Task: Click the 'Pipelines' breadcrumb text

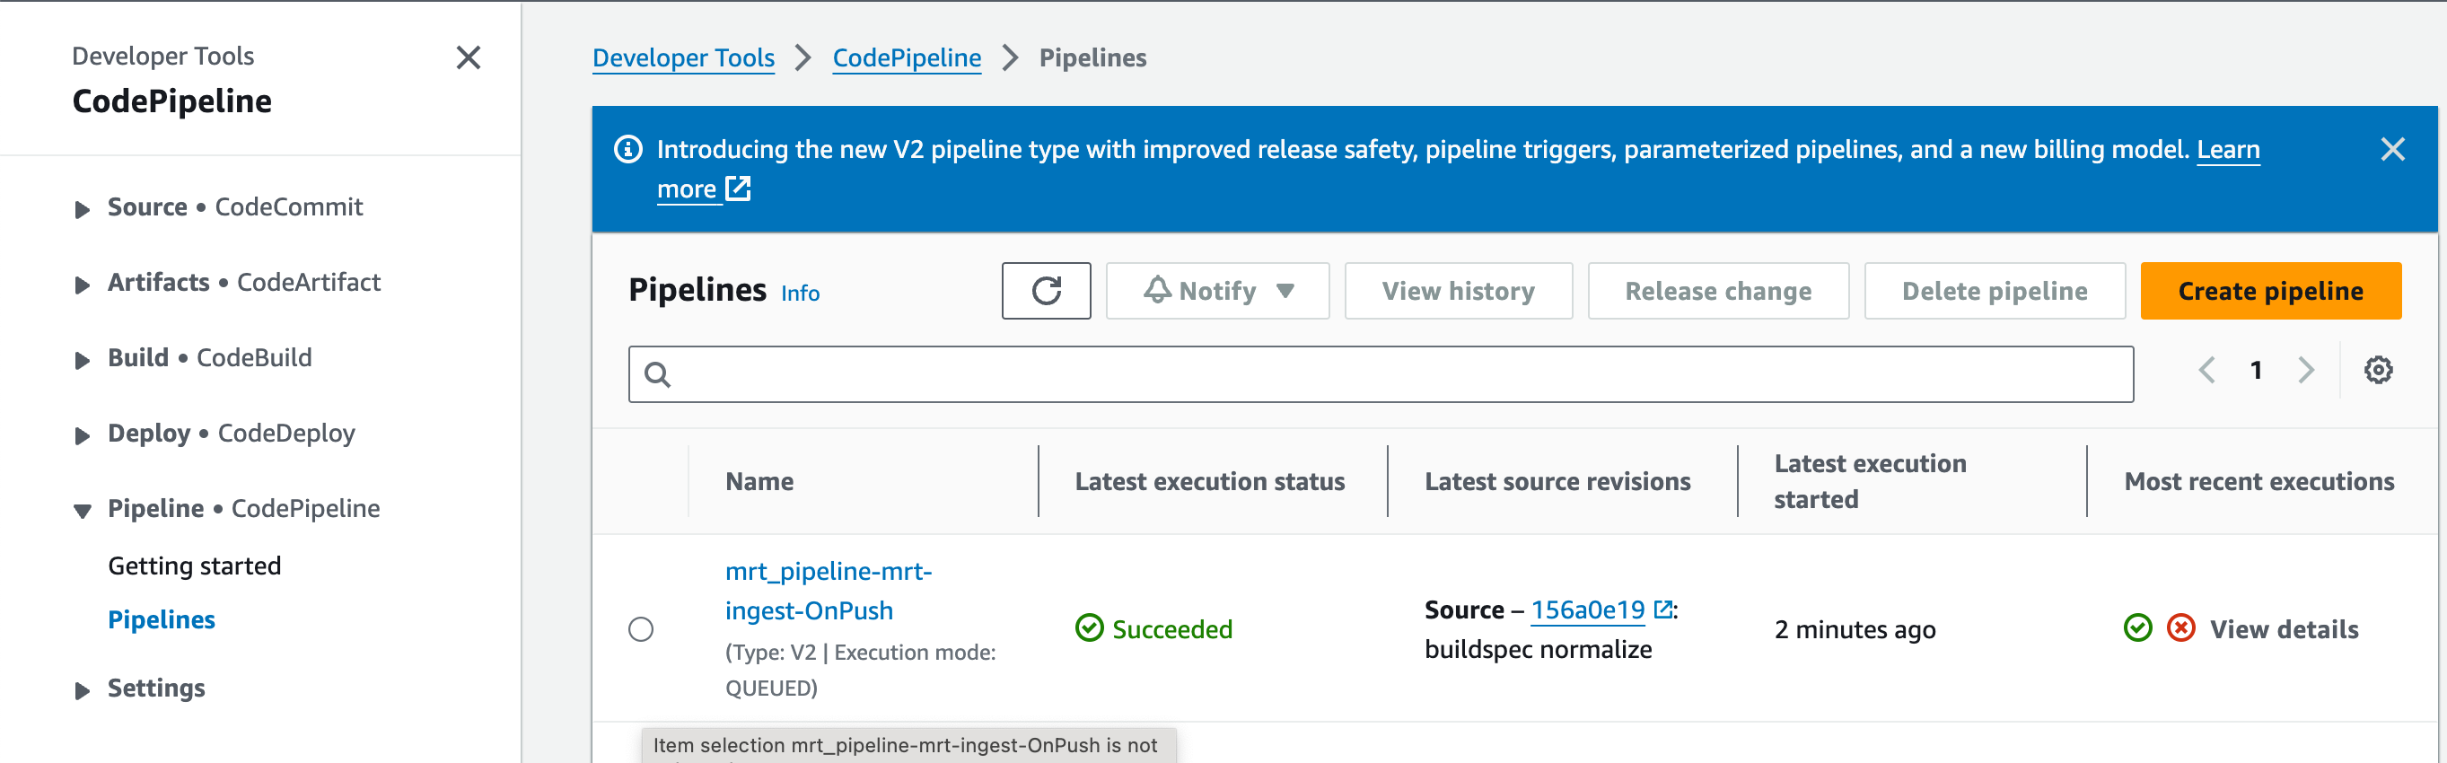Action: (x=1092, y=58)
